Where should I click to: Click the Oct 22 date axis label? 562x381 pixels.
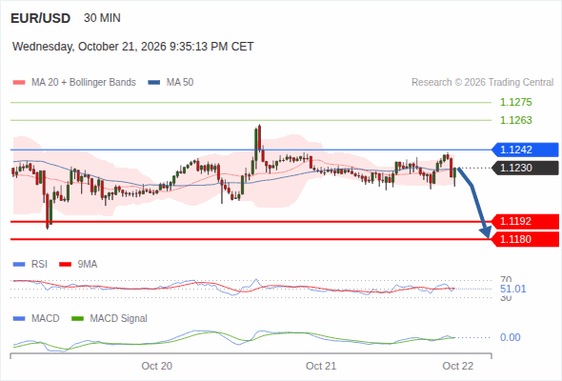(458, 366)
